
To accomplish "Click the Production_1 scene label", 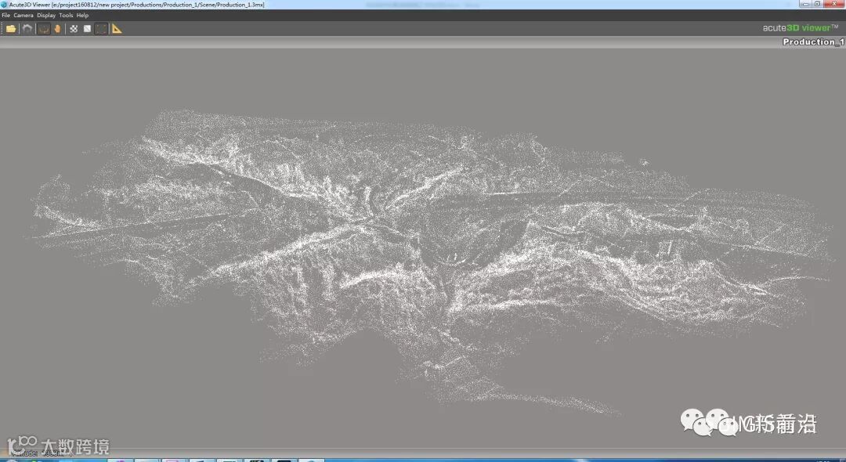I will pos(814,42).
